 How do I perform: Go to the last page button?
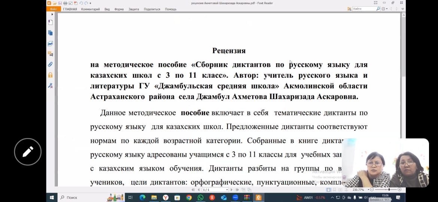pos(237,190)
